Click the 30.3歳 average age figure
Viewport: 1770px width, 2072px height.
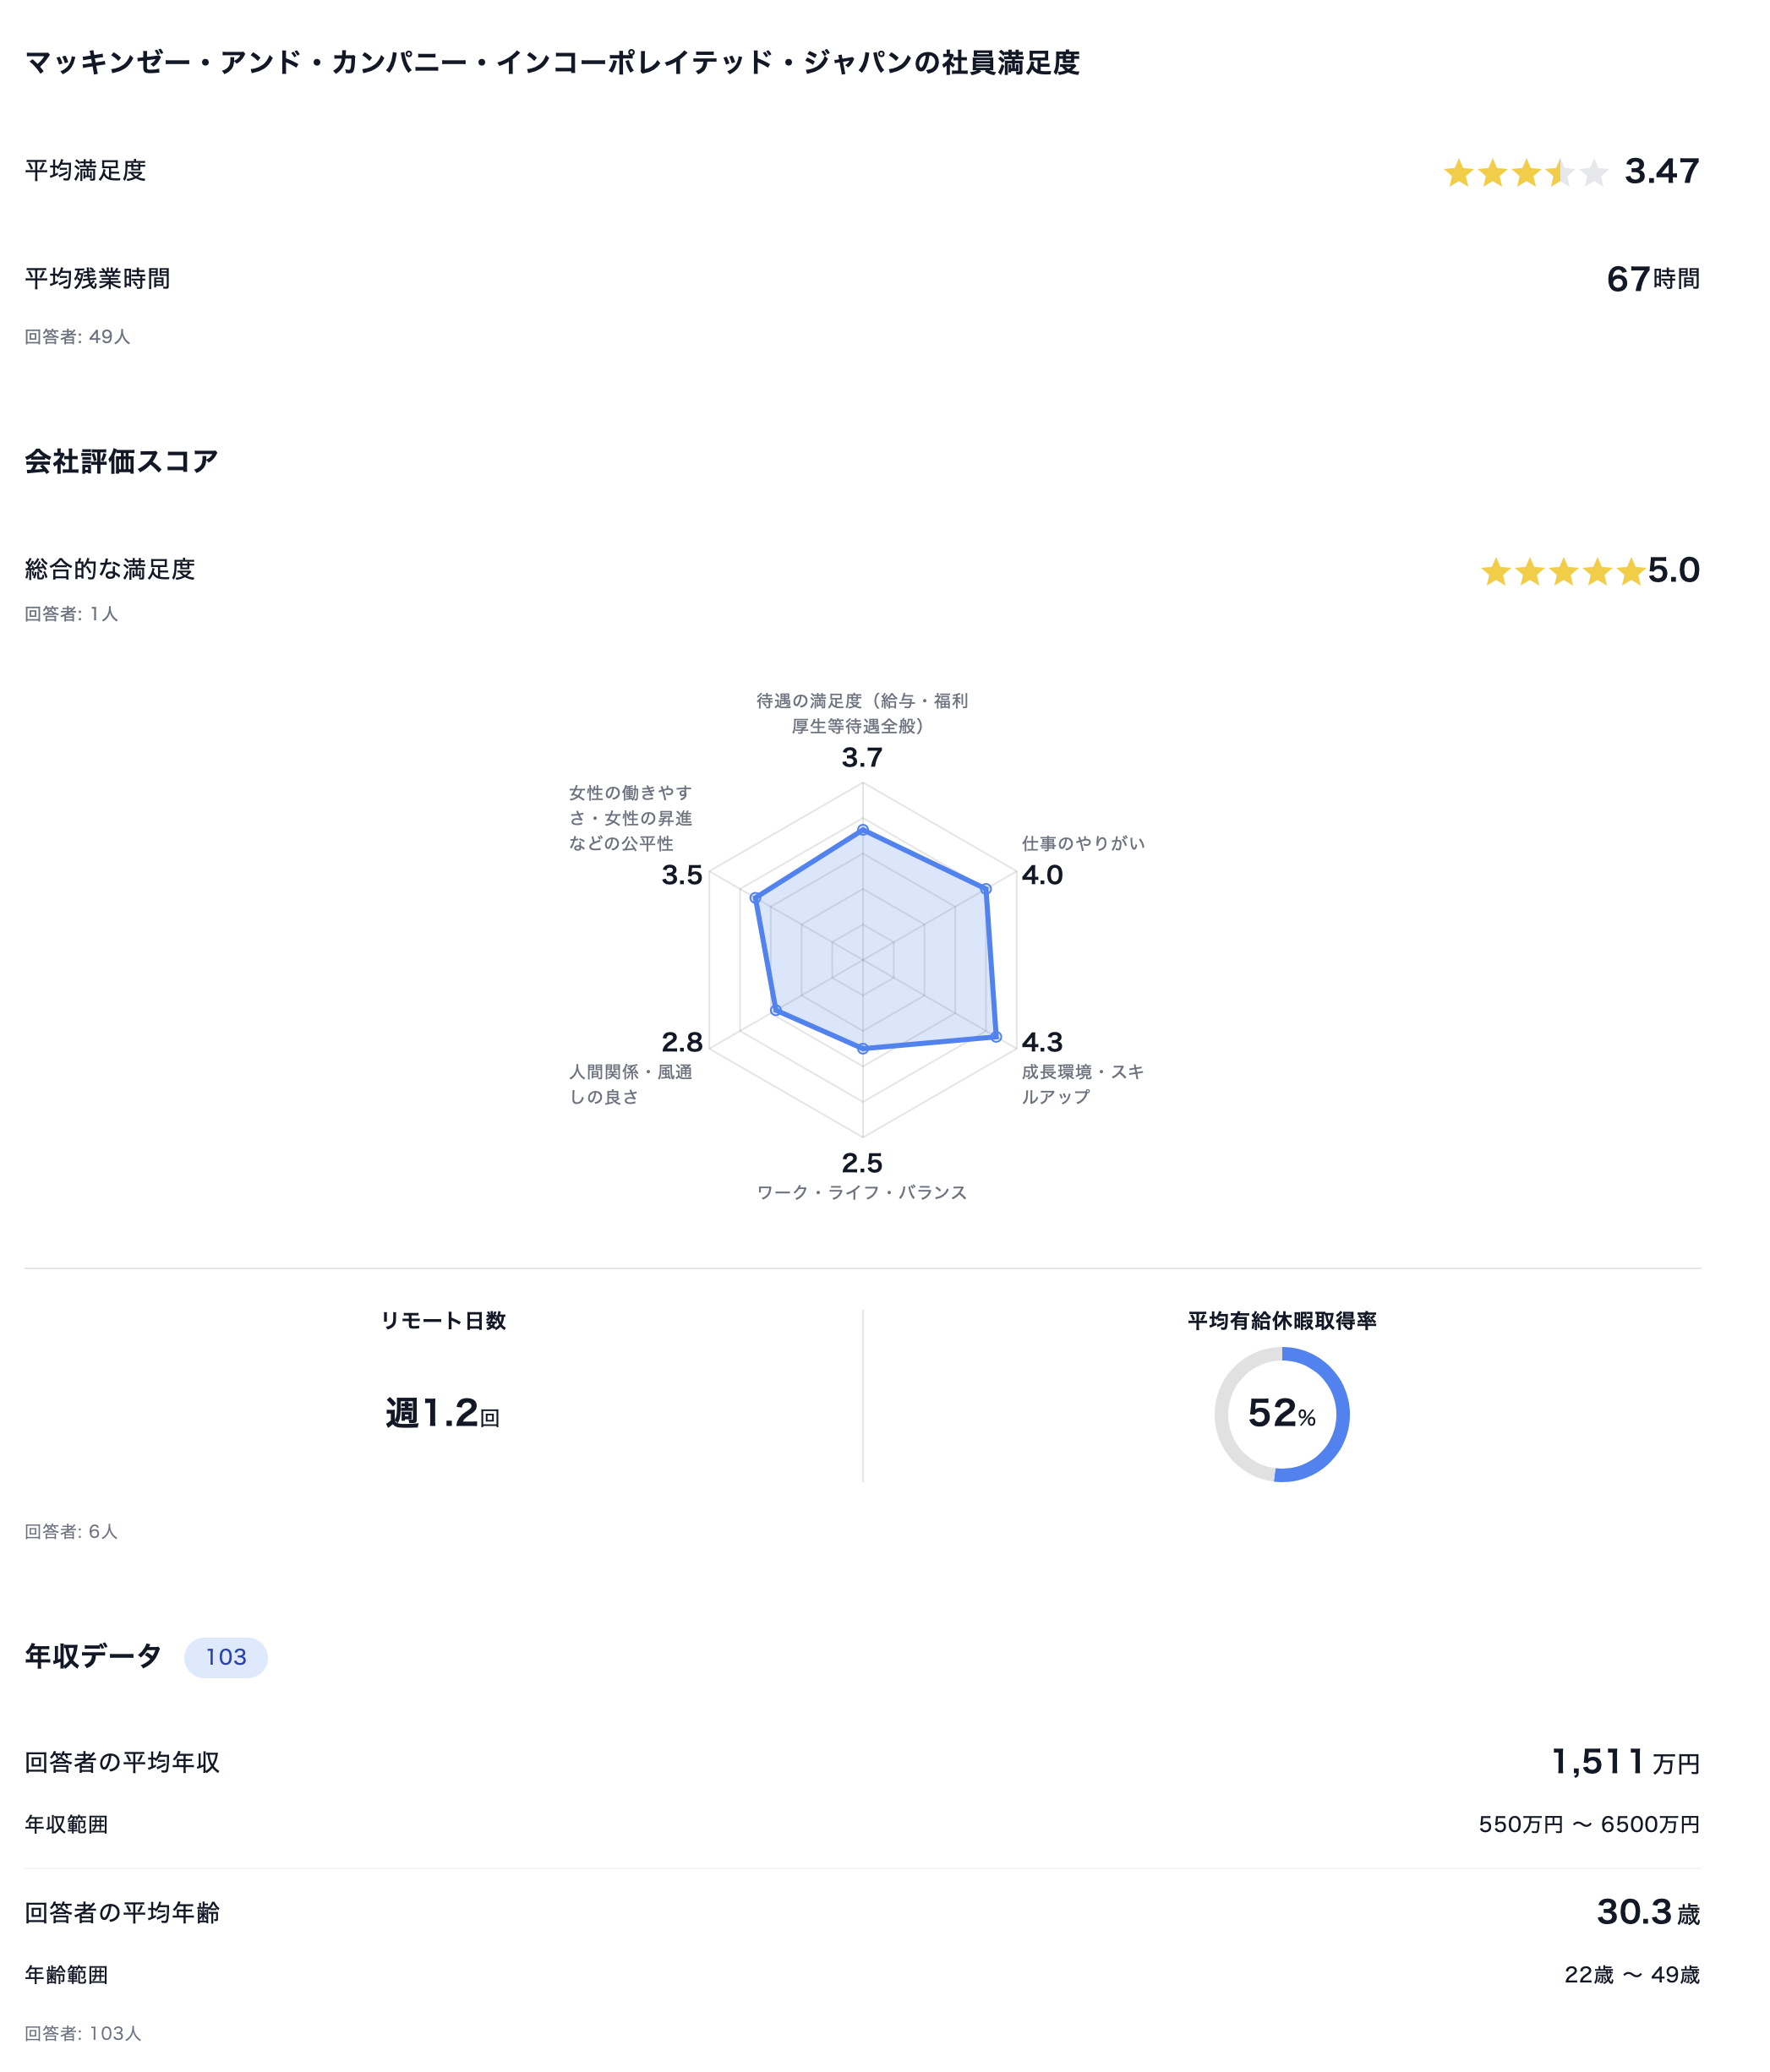1648,1912
